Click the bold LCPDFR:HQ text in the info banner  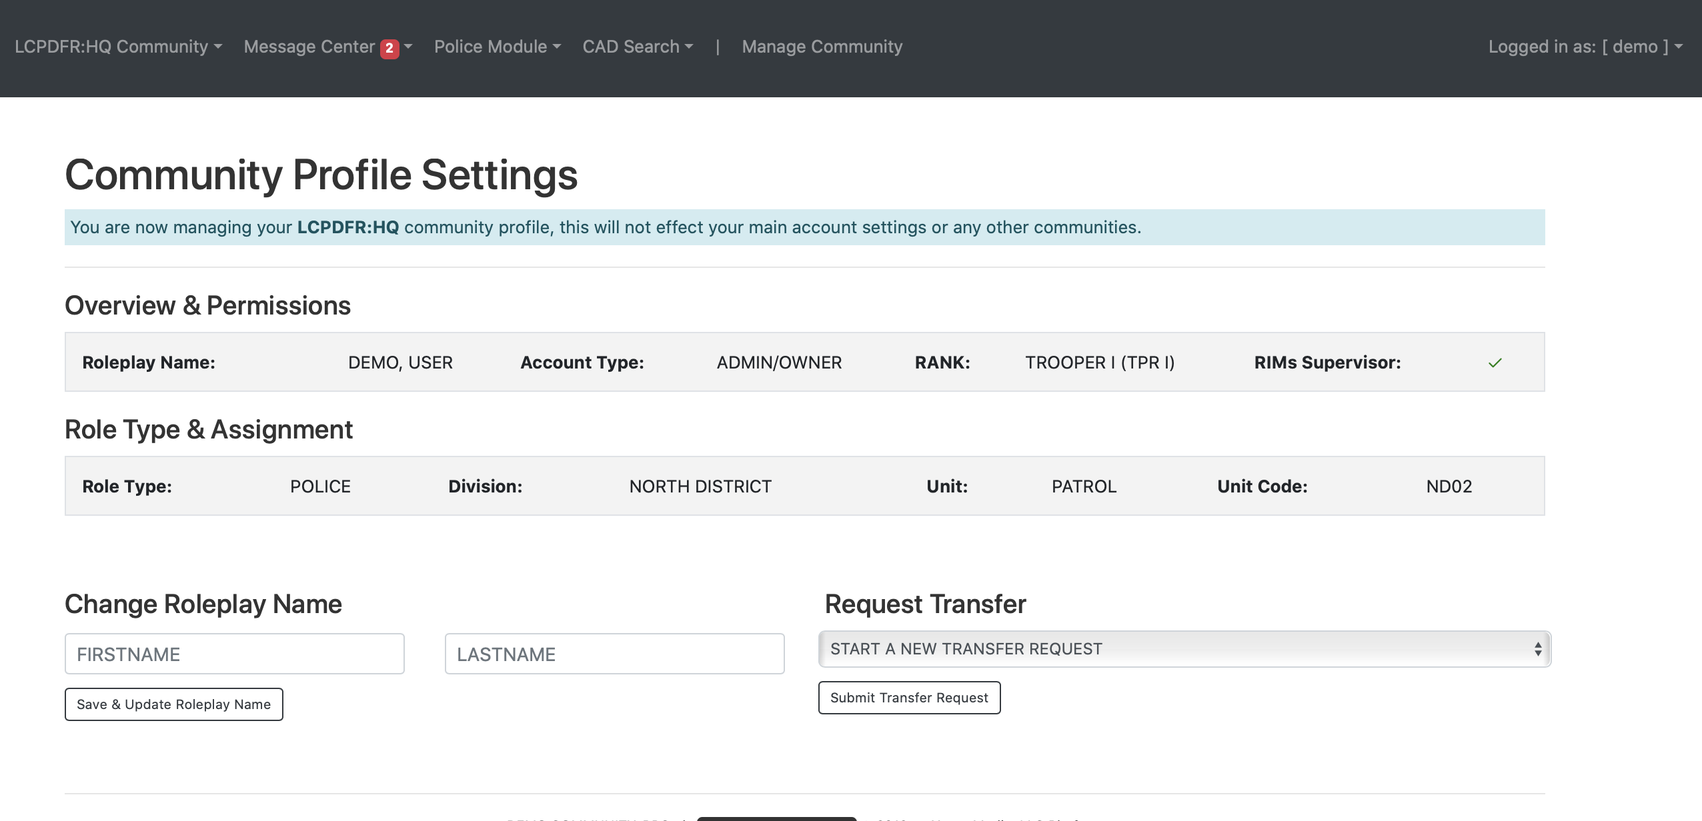click(347, 227)
